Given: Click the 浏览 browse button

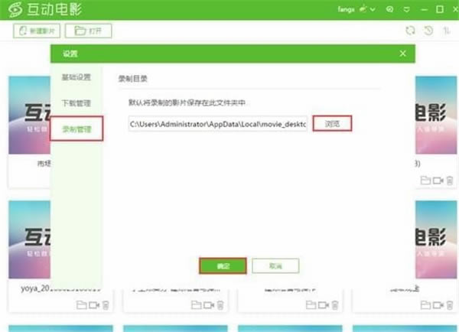Looking at the screenshot, I should coord(332,124).
